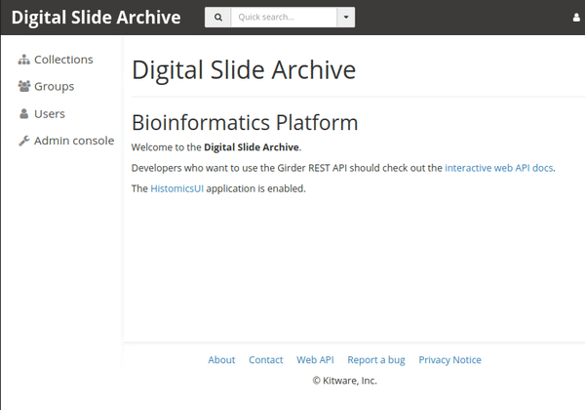Viewport: 585px width, 410px height.
Task: Focus the Quick search input field
Action: (x=284, y=18)
